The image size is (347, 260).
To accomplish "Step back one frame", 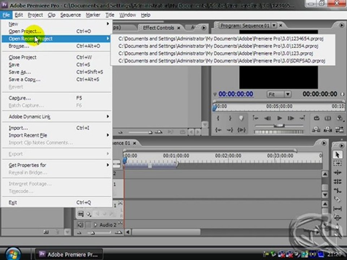I will pyautogui.click(x=267, y=118).
